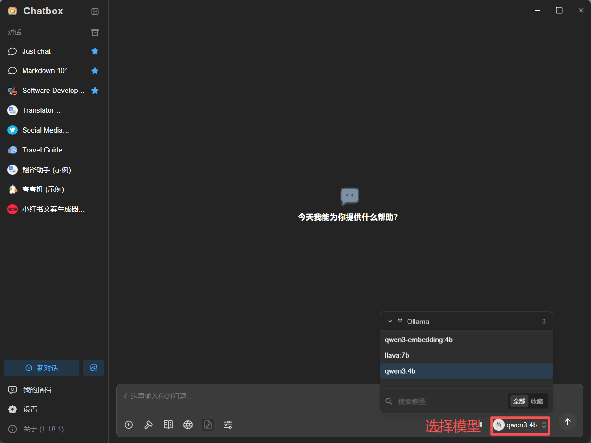
Task: Send message with the up-arrow button
Action: [x=568, y=422]
